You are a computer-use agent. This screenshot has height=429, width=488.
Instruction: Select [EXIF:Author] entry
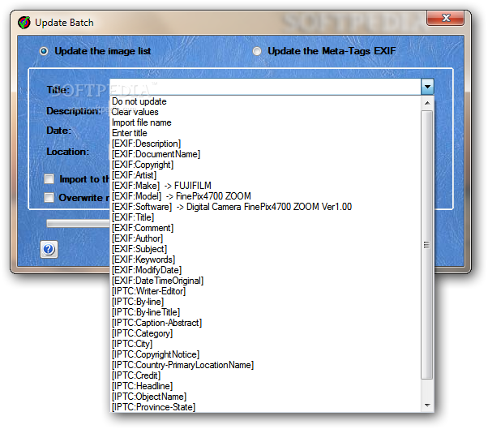coord(266,238)
